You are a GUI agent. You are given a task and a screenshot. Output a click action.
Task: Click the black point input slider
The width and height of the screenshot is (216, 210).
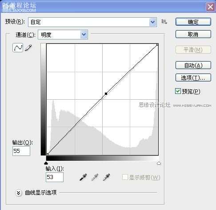tap(46, 163)
